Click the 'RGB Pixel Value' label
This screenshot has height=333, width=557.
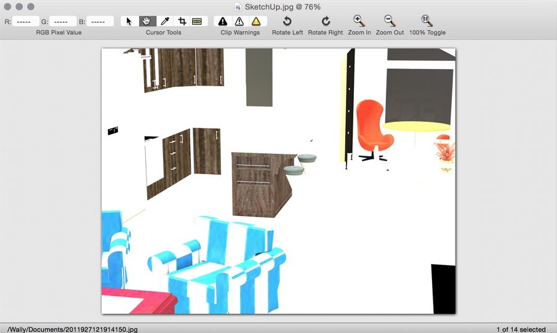(58, 33)
